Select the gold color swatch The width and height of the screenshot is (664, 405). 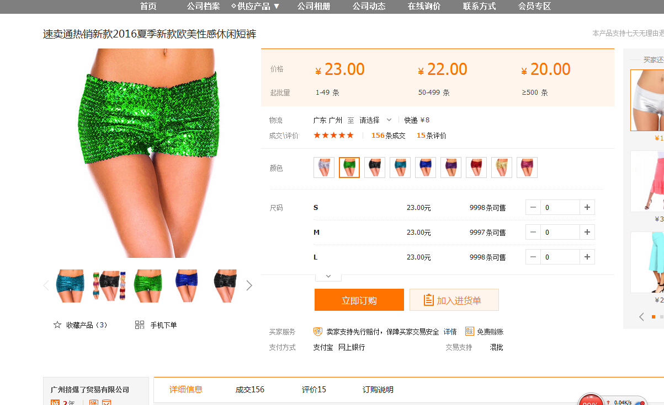pyautogui.click(x=502, y=168)
